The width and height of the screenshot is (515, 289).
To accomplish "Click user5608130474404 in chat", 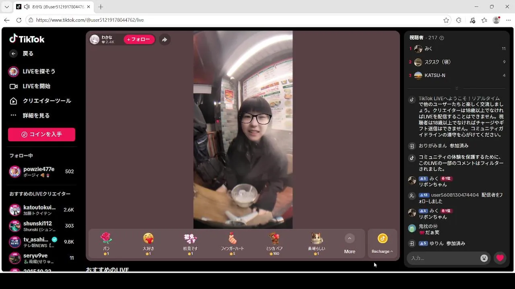I will (455, 195).
